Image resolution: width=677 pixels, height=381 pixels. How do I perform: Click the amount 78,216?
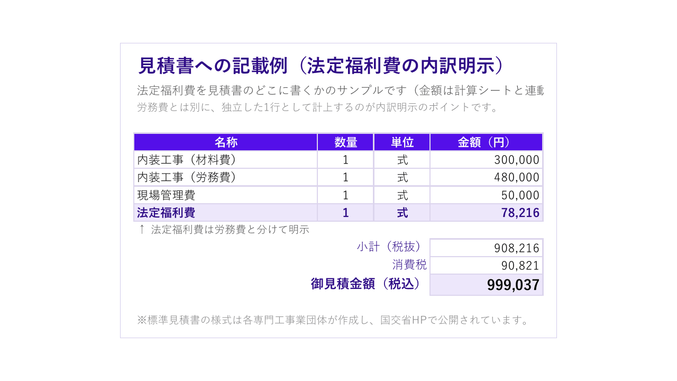[487, 213]
